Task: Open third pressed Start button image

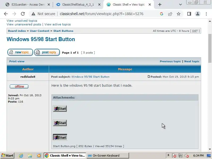Action: 60,137
